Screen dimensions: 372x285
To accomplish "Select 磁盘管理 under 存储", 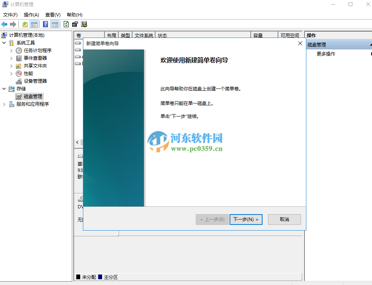I will (x=33, y=96).
